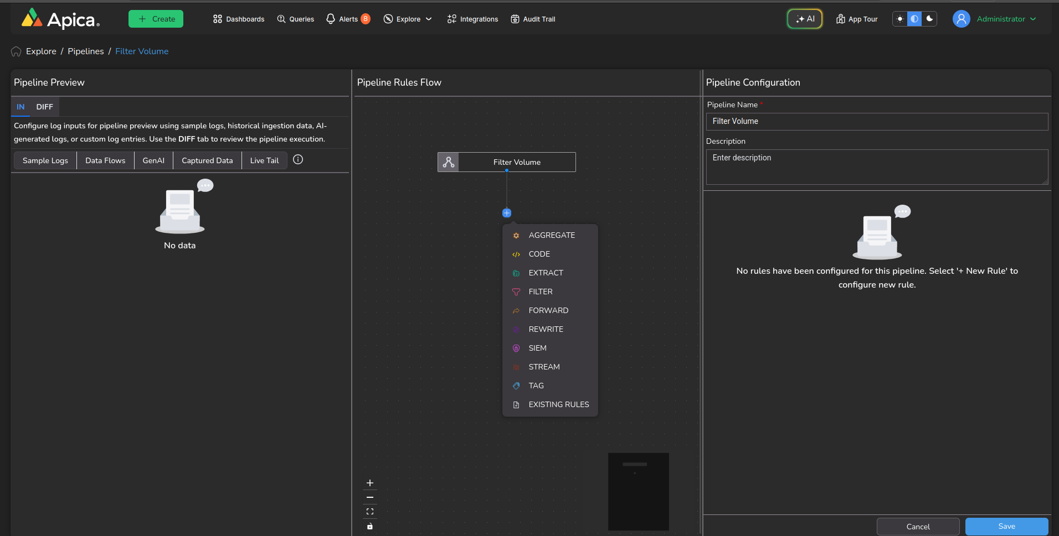Select FILTER from the rule menu
The image size is (1059, 536).
[541, 292]
